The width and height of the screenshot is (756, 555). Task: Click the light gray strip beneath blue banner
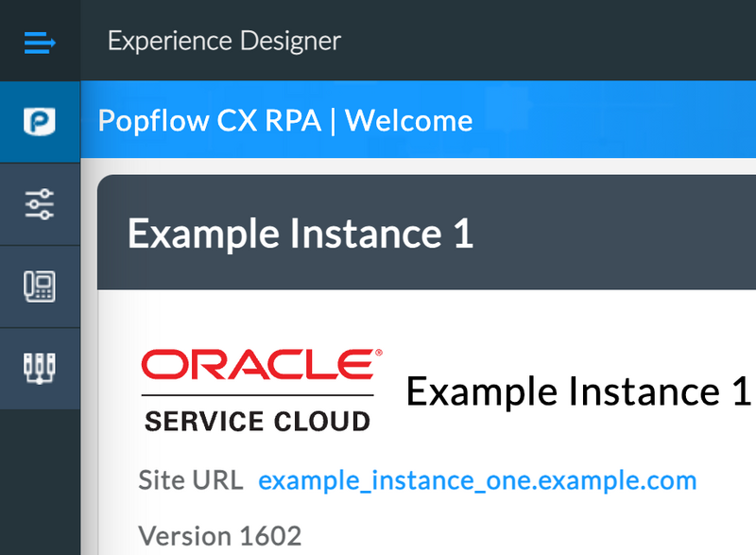419,166
